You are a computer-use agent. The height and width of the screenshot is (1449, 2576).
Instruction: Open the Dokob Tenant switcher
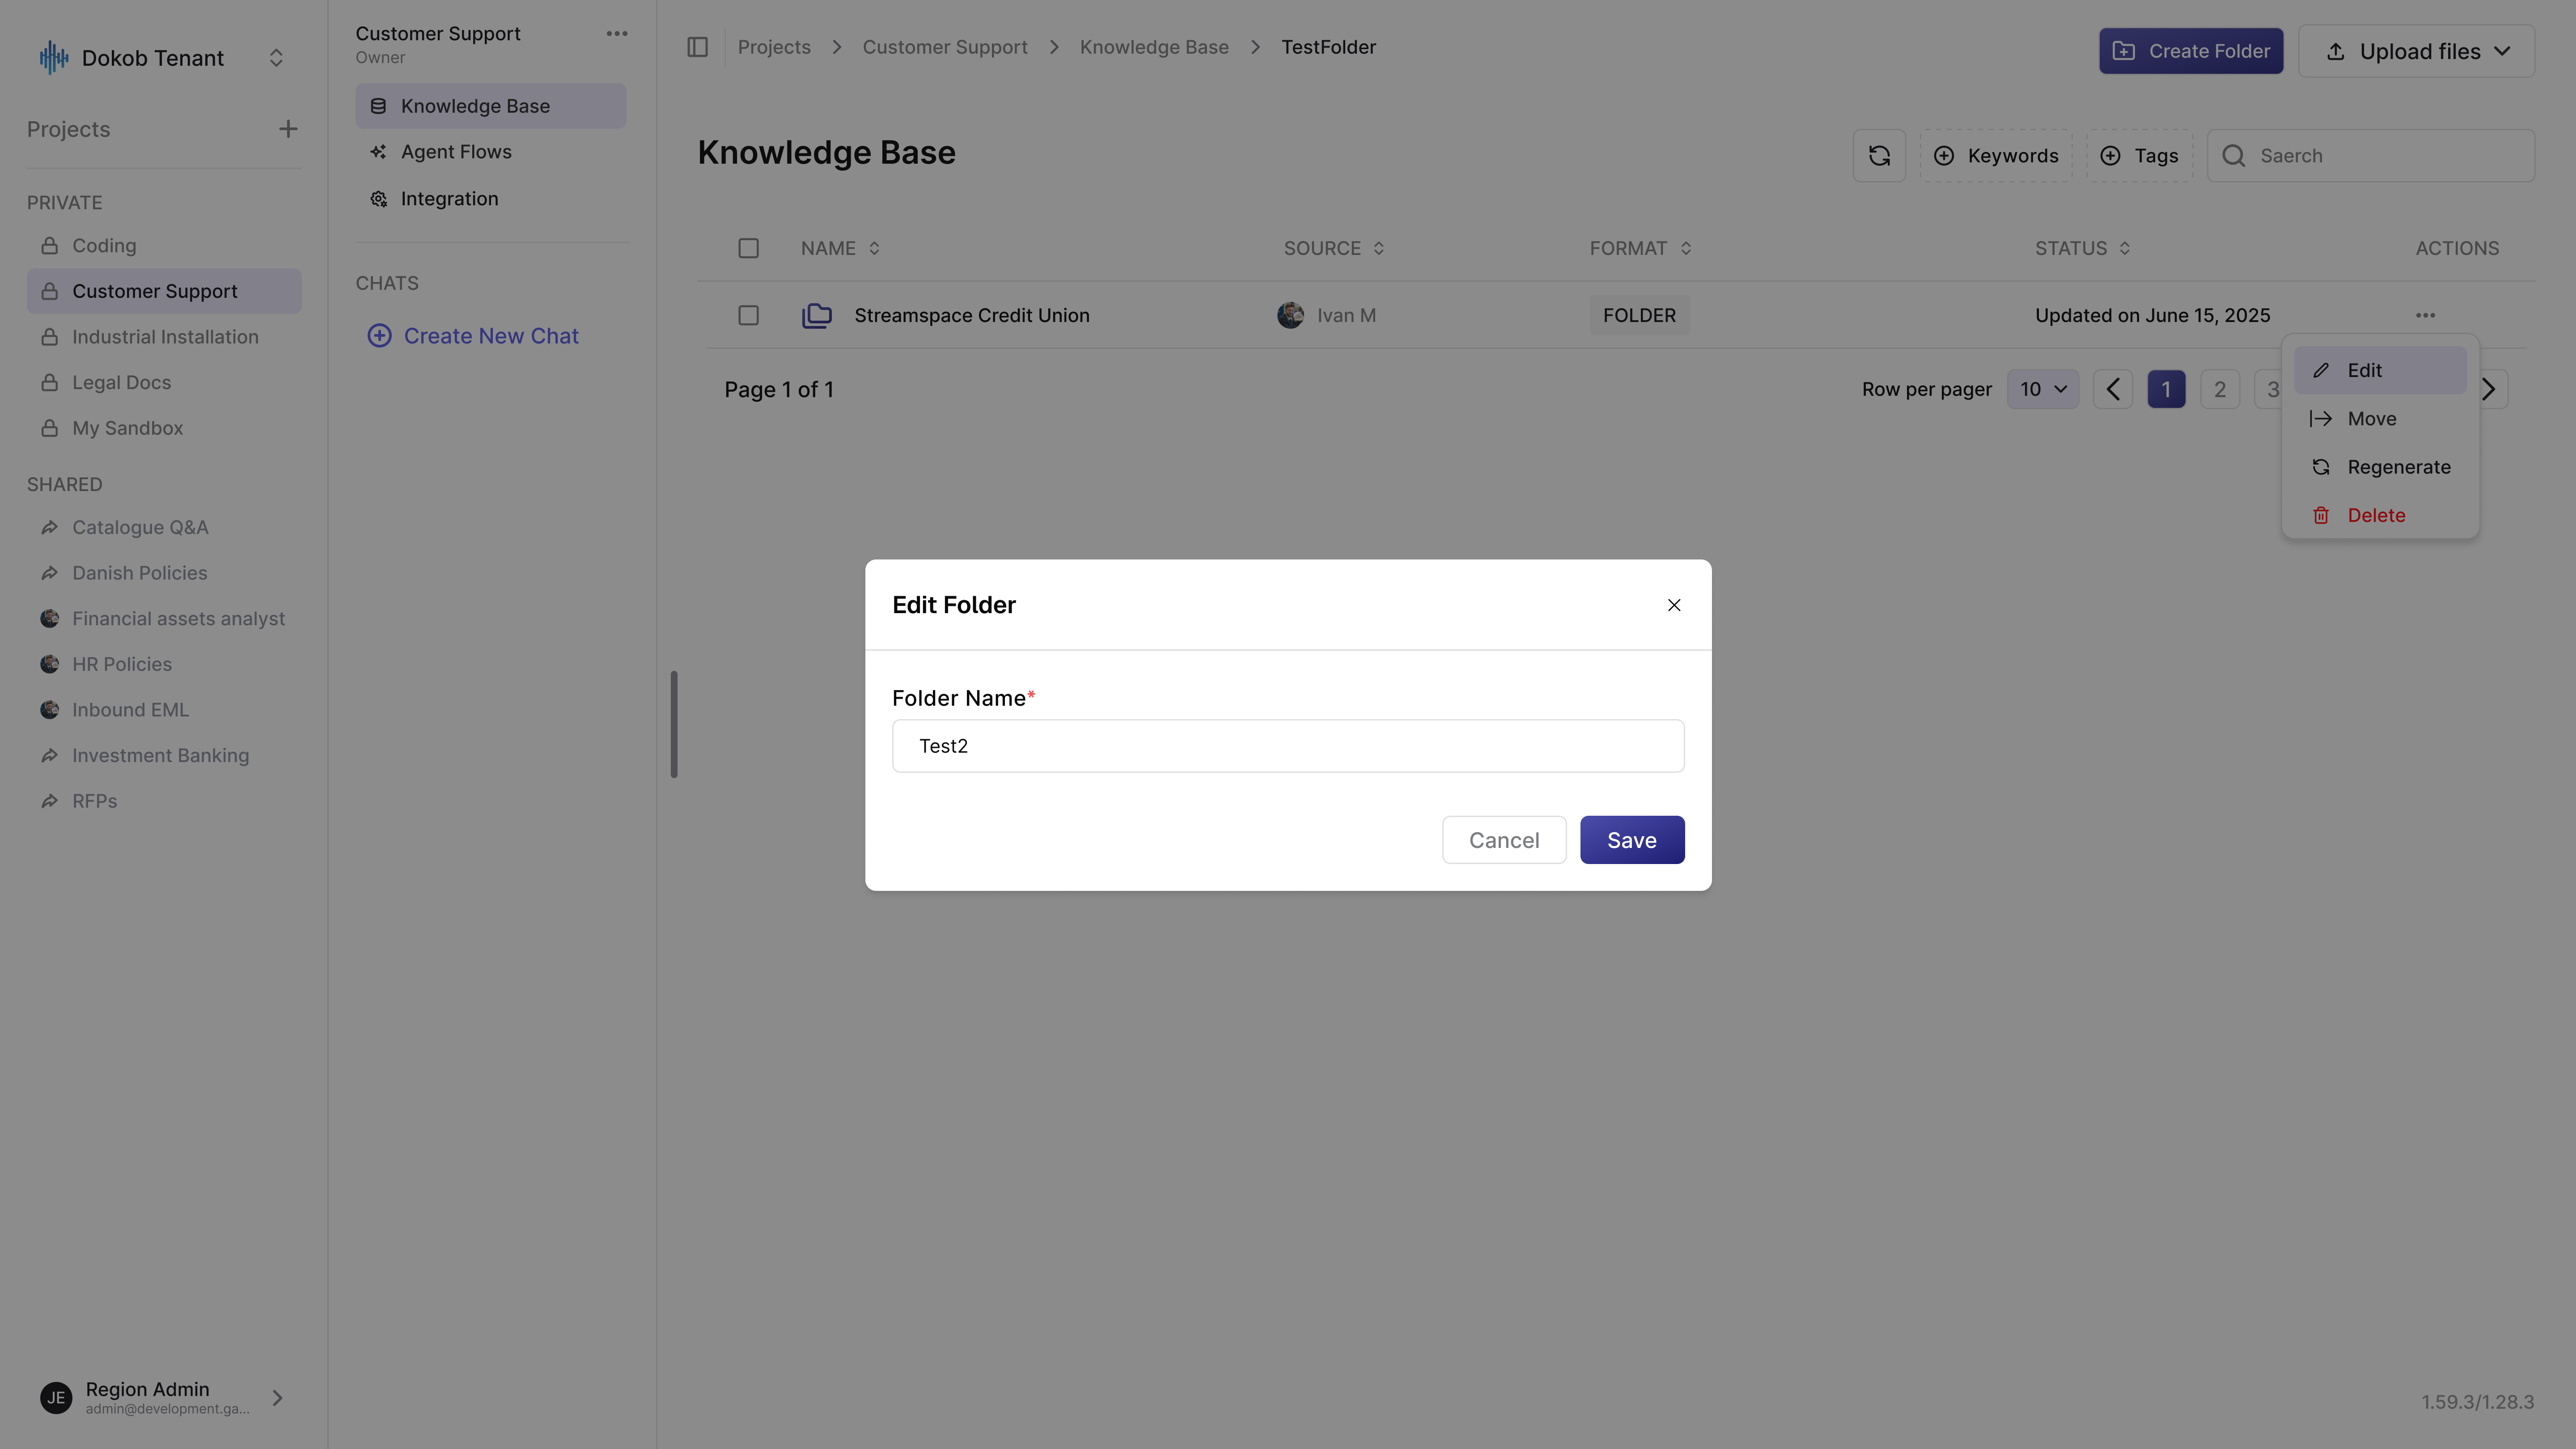click(x=276, y=58)
